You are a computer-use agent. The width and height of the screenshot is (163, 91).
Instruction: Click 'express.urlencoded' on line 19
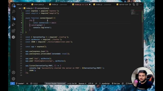click(42, 54)
